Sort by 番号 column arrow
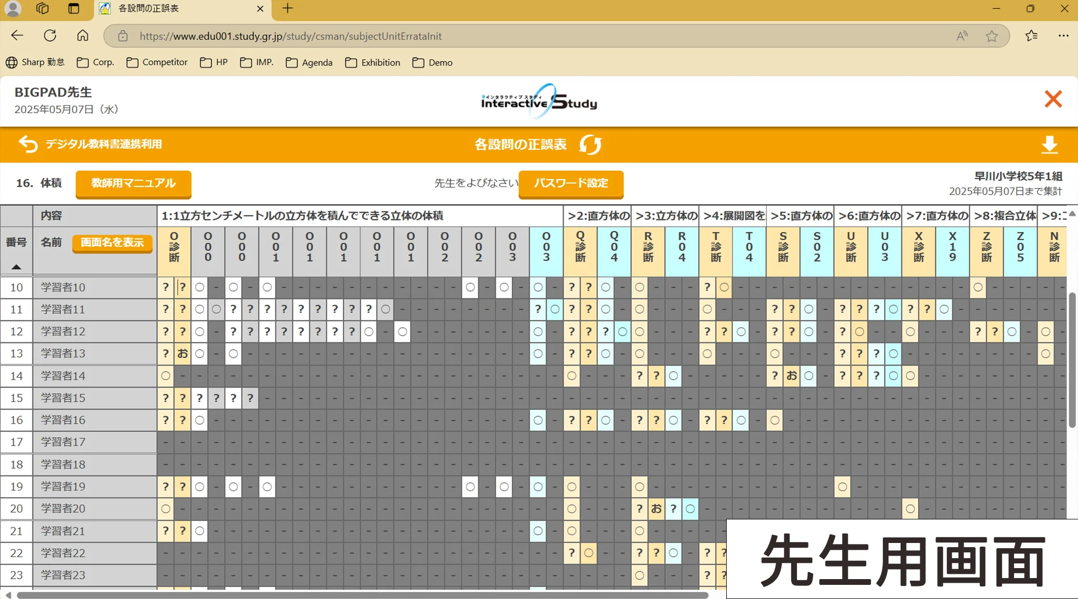 point(16,267)
